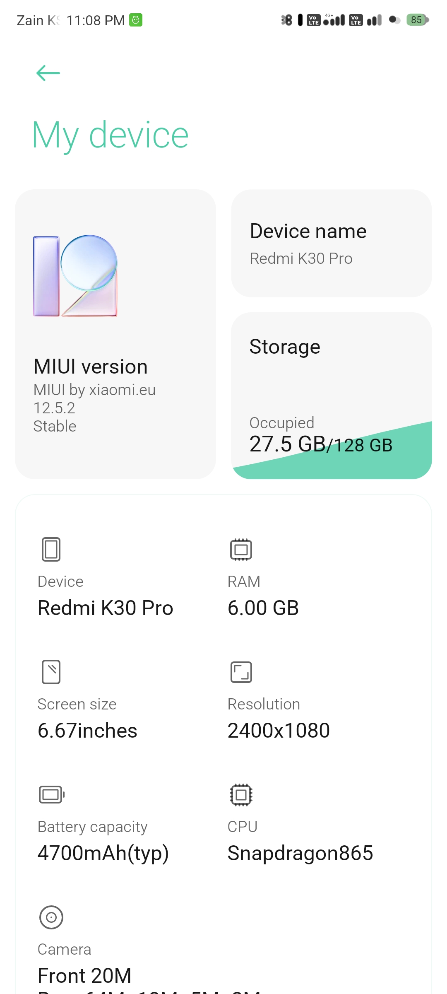Tap the green back arrow
This screenshot has width=447, height=994.
[48, 73]
